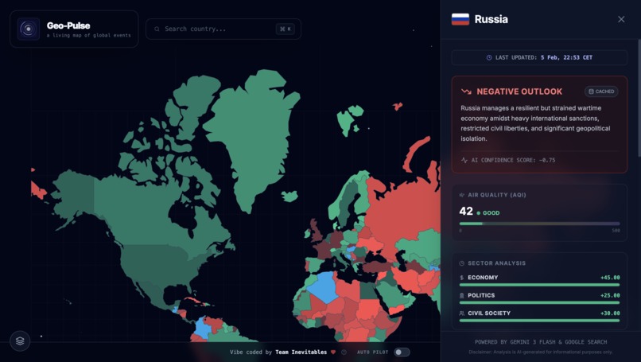Click the ⌘K shortcut badge
Viewport: 641px width, 362px height.
tap(286, 29)
